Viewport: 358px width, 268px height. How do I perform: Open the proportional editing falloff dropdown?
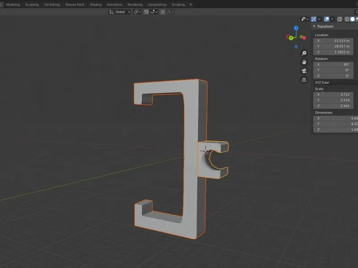[x=170, y=12]
